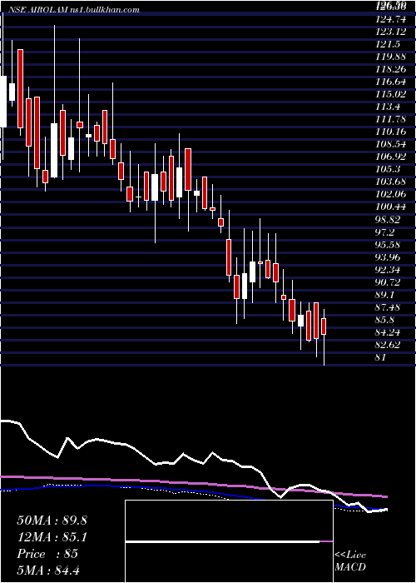The image size is (416, 583).
Task: Click the 97.2 price axis label
Action: [384, 232]
